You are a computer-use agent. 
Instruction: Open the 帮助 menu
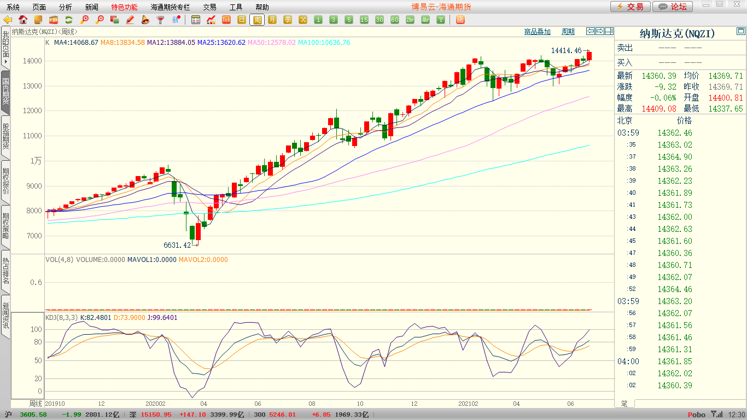(262, 7)
